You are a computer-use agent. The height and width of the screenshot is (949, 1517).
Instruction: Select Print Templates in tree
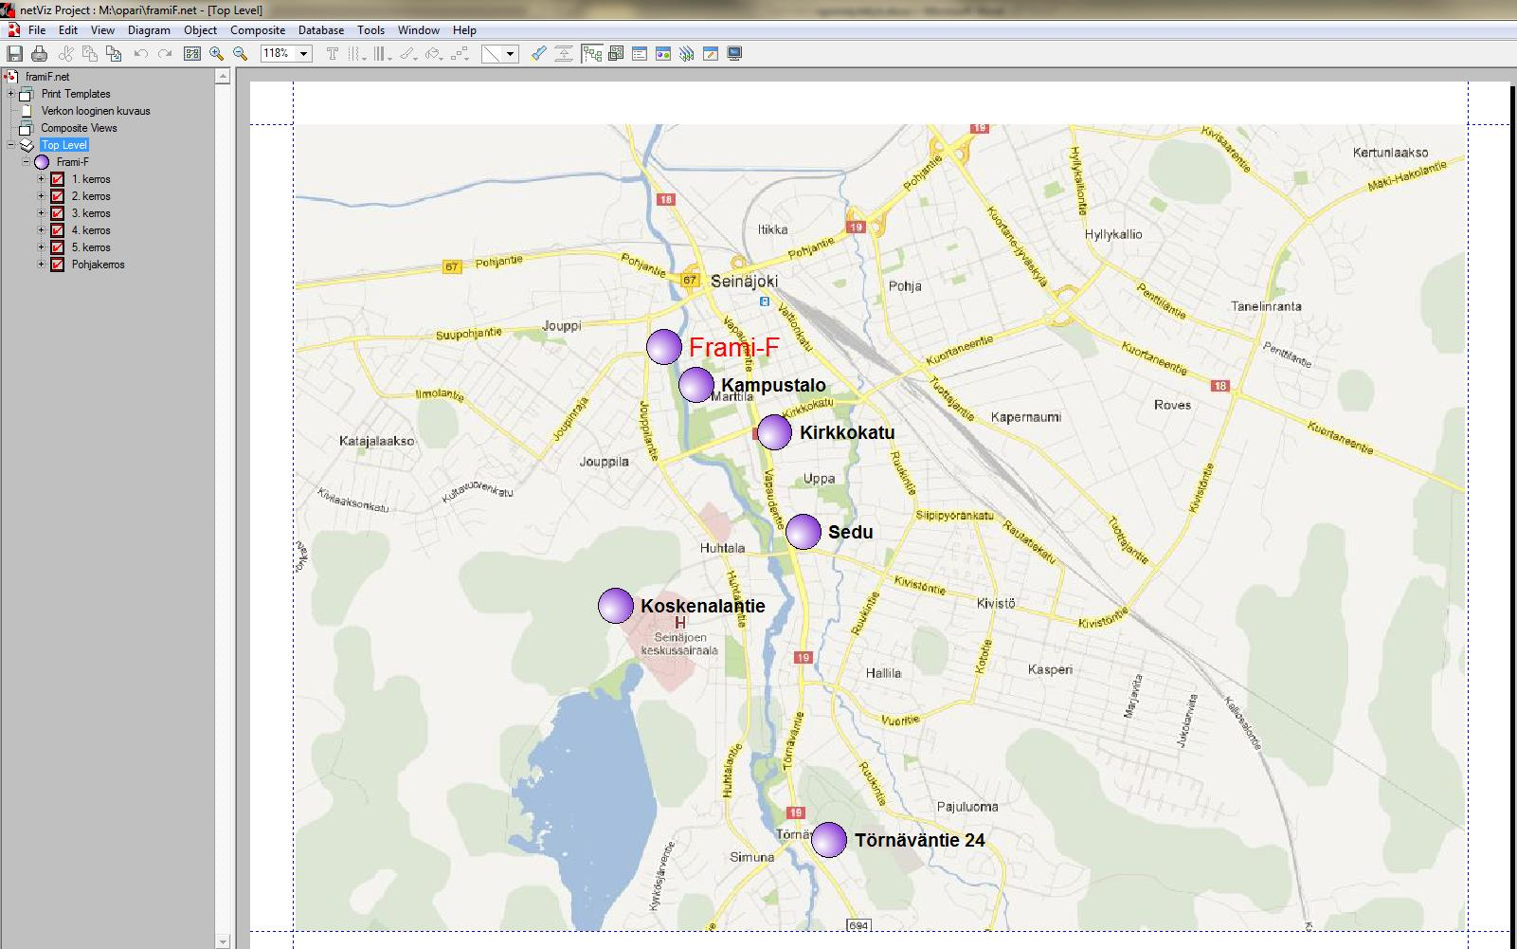[x=76, y=94]
